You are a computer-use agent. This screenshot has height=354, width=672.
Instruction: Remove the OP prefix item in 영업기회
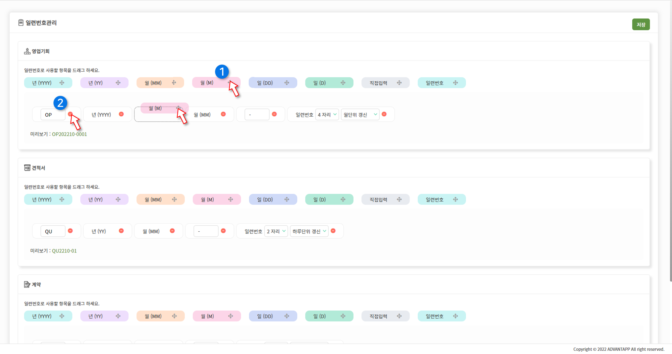(x=70, y=114)
